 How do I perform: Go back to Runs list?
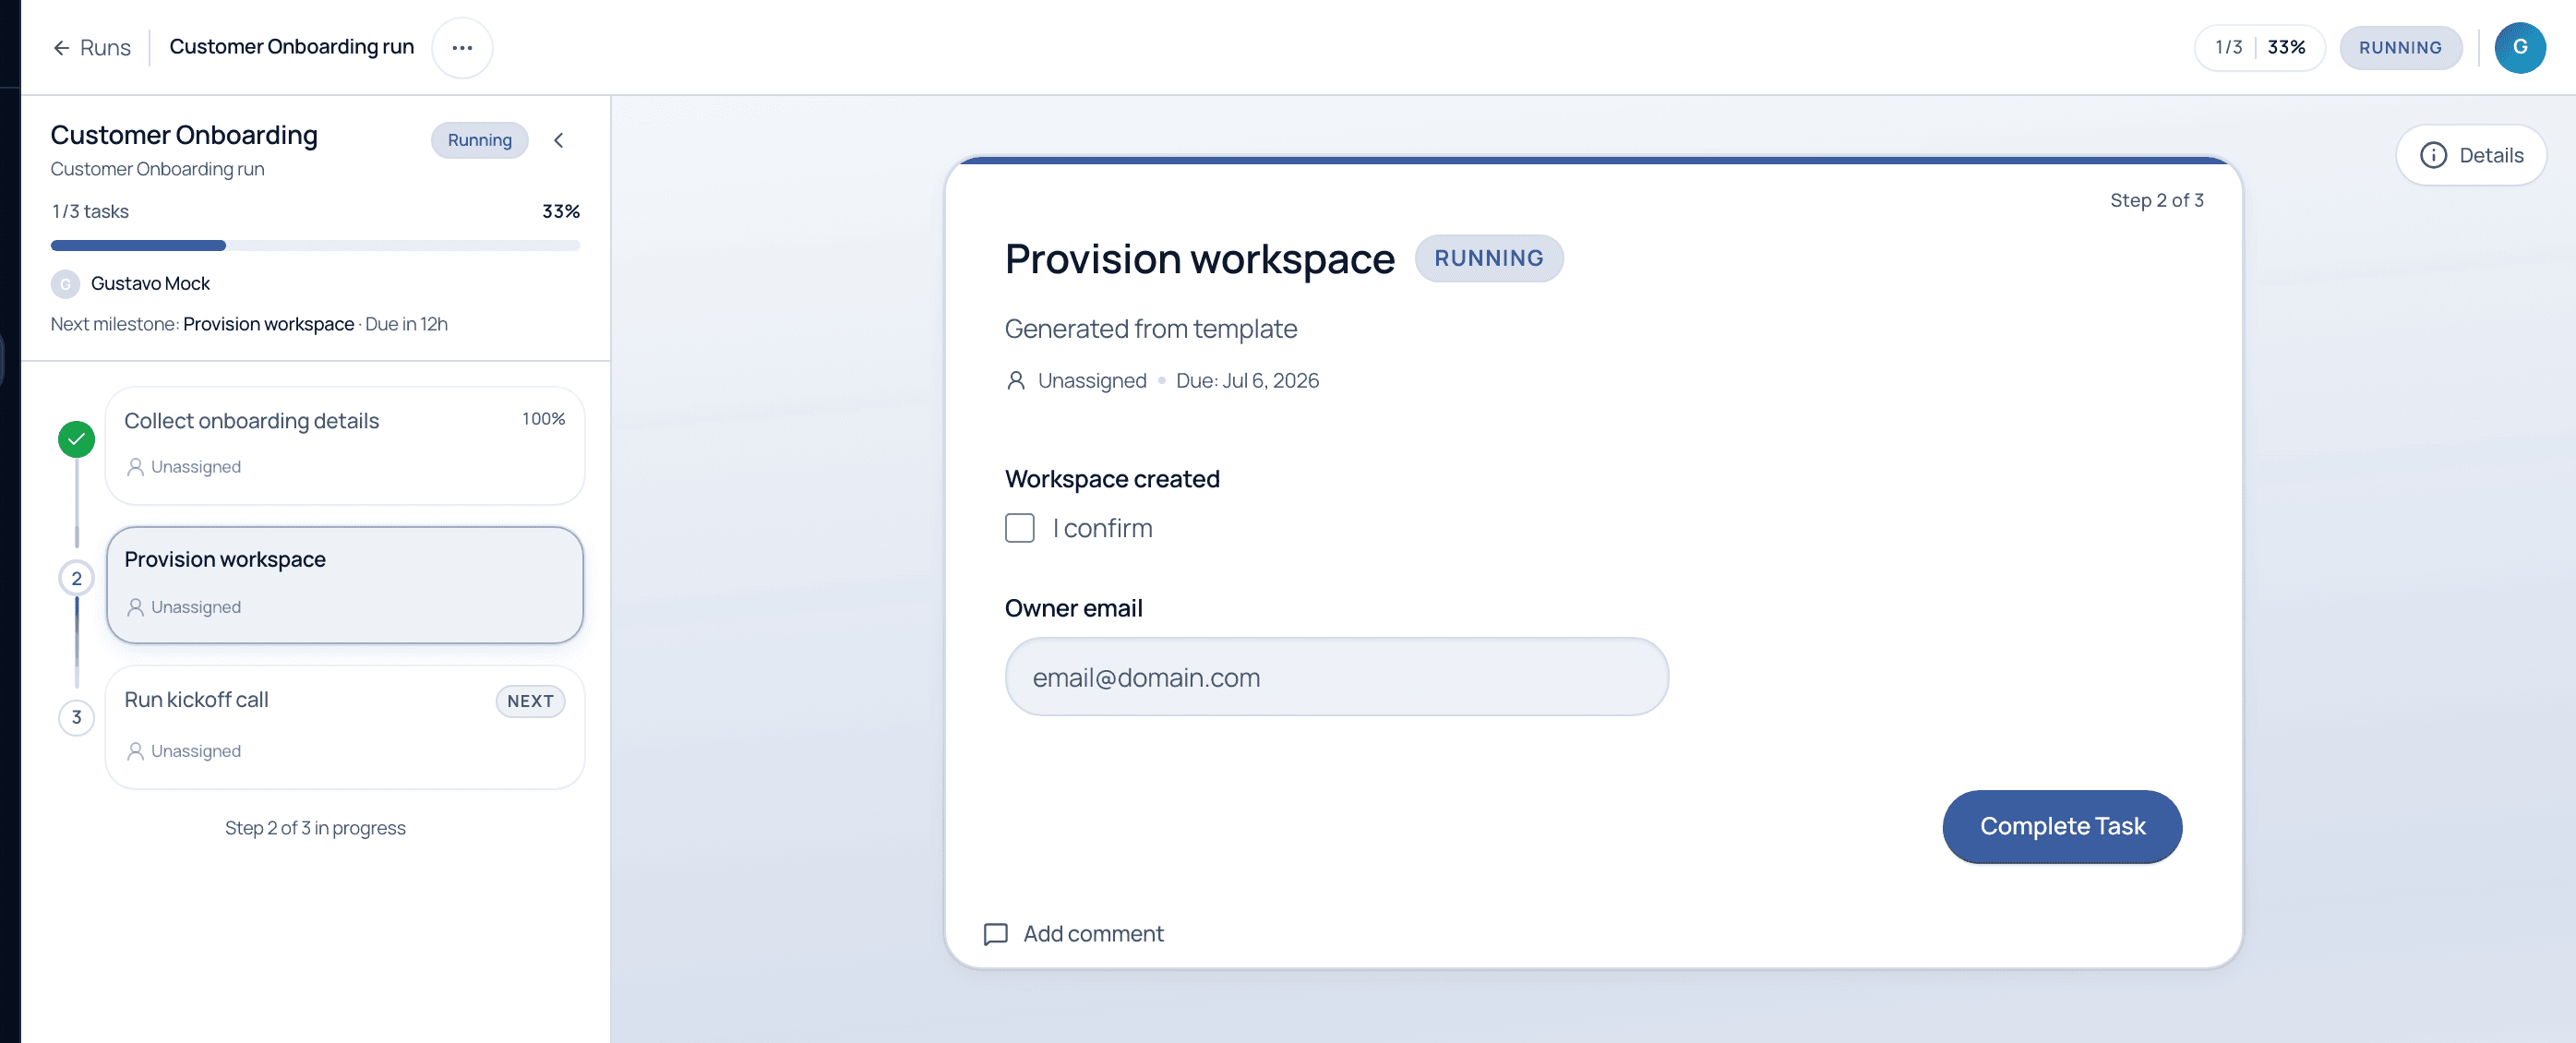[x=92, y=47]
